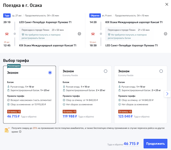This screenshot has height=150, width=171.
Task: Select the 123 040 ₽ Economy Flexible radio
Action: click(x=161, y=71)
